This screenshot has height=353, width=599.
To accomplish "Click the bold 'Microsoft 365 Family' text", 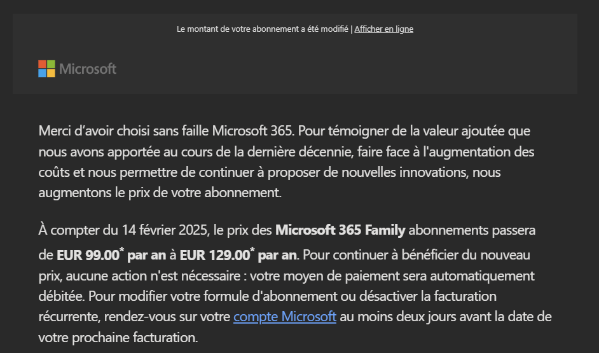I will point(340,230).
